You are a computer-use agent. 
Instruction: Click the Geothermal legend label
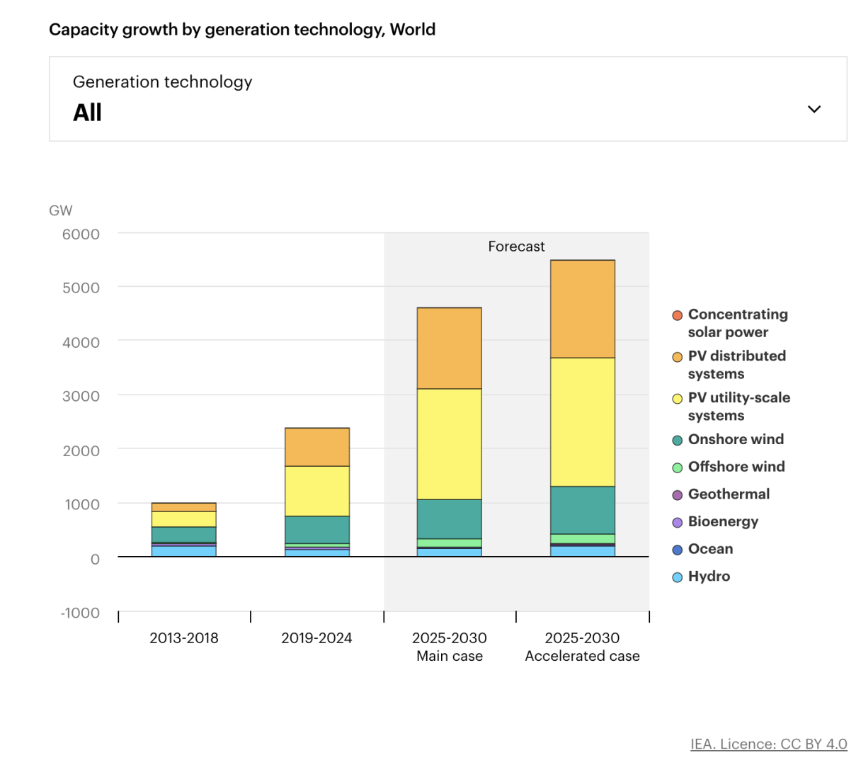tap(729, 494)
